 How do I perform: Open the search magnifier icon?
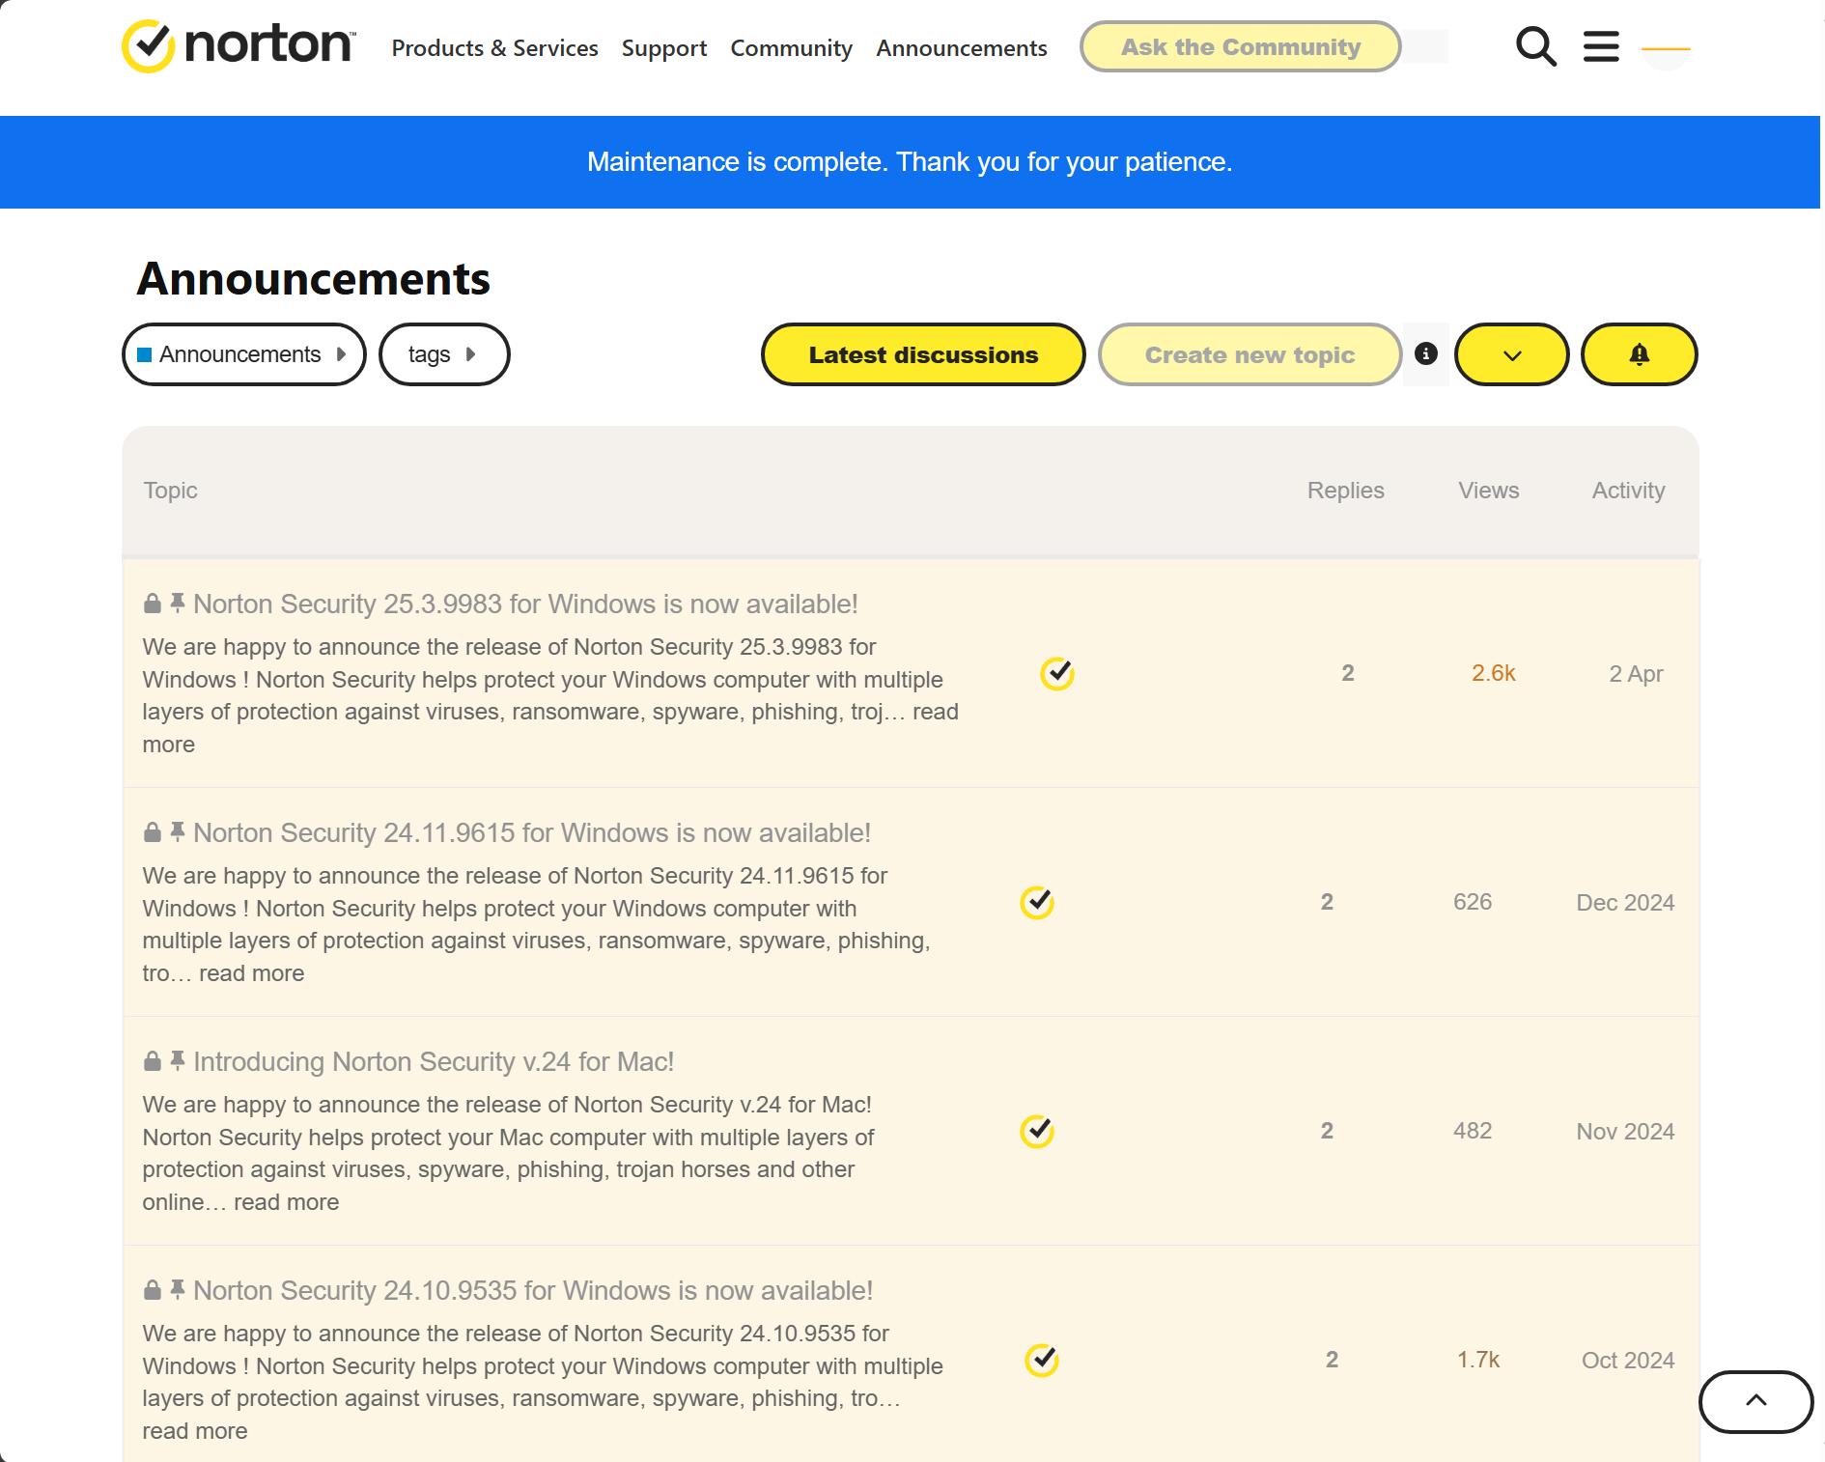pos(1535,46)
